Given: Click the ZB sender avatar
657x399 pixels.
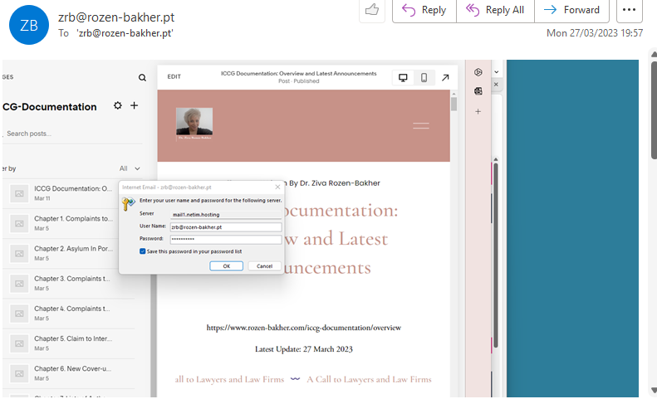Looking at the screenshot, I should click(x=29, y=25).
